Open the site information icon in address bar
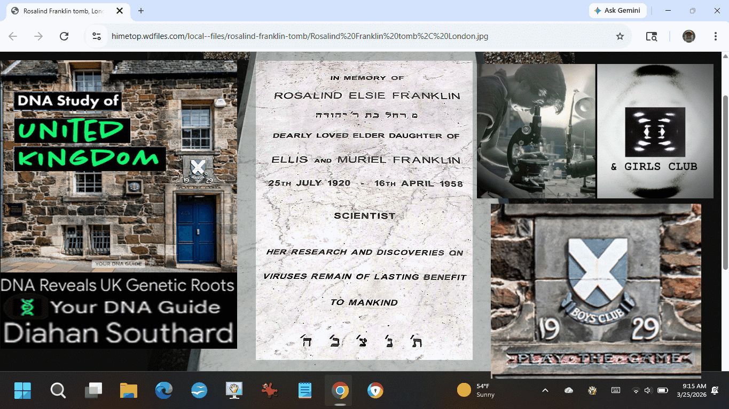Screen dimensions: 729x409 click(x=97, y=36)
